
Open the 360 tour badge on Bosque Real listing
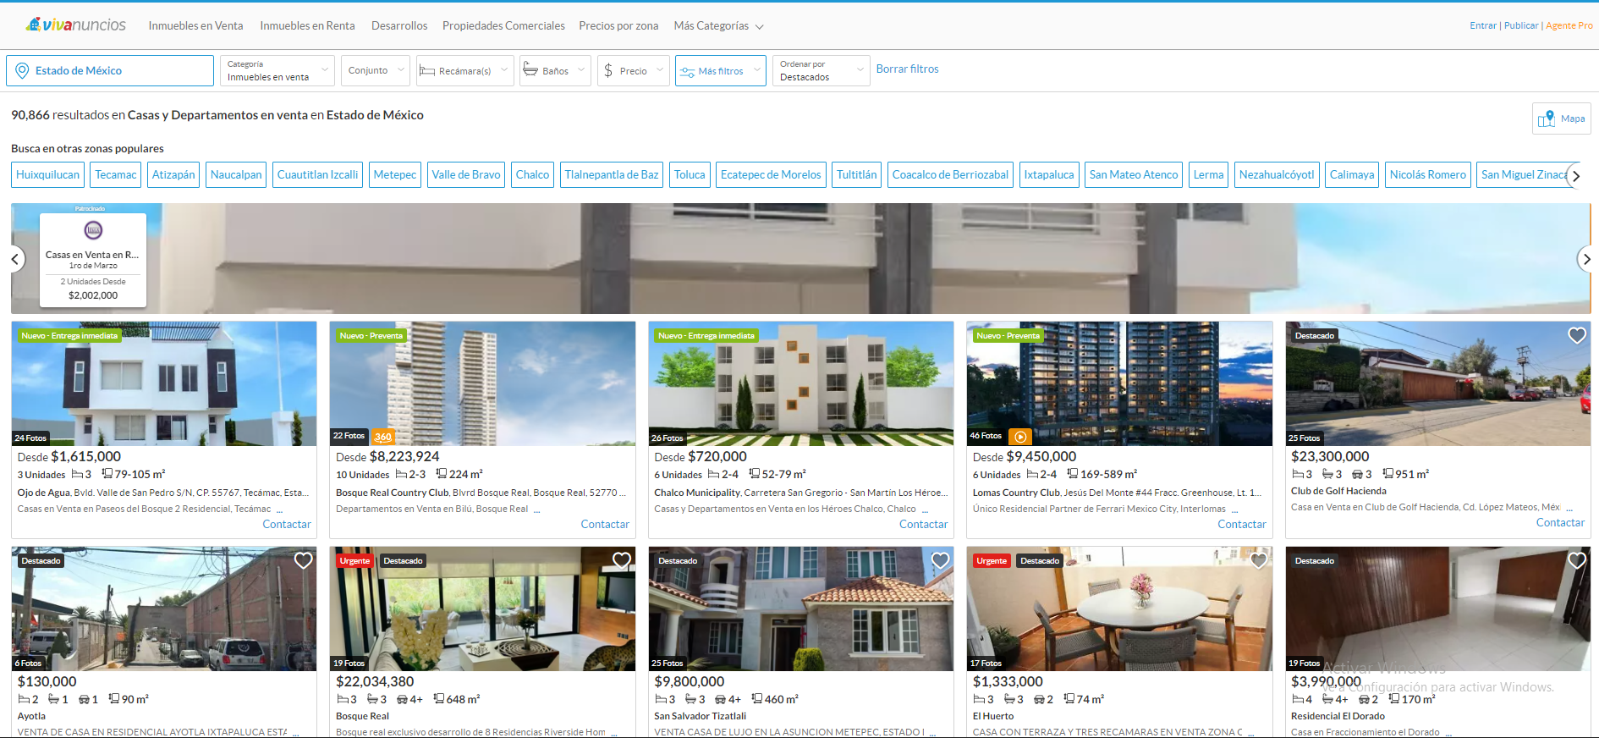tap(383, 437)
